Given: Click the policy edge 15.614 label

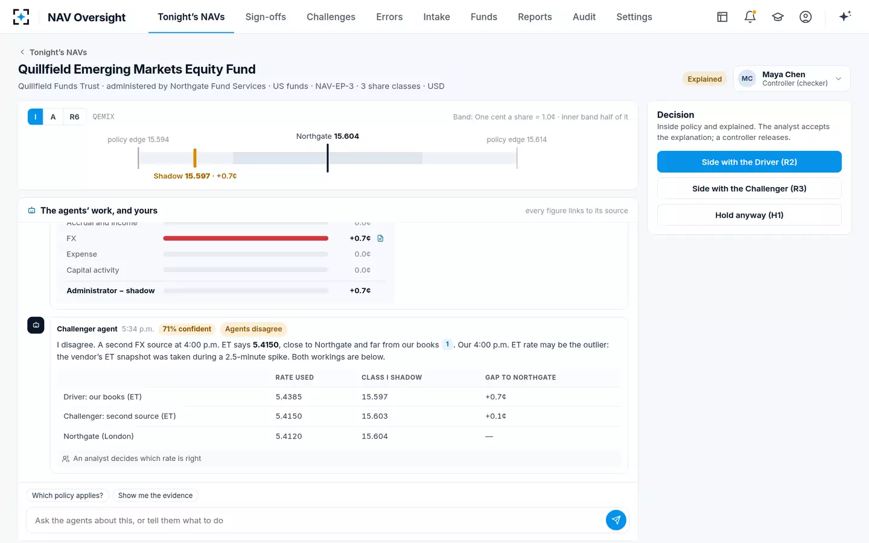Looking at the screenshot, I should pos(517,139).
